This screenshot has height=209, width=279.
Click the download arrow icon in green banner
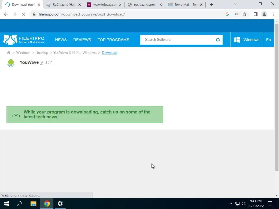pyautogui.click(x=16, y=115)
